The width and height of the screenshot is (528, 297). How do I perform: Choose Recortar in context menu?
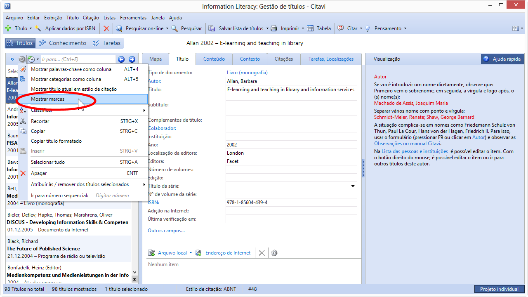click(x=83, y=121)
